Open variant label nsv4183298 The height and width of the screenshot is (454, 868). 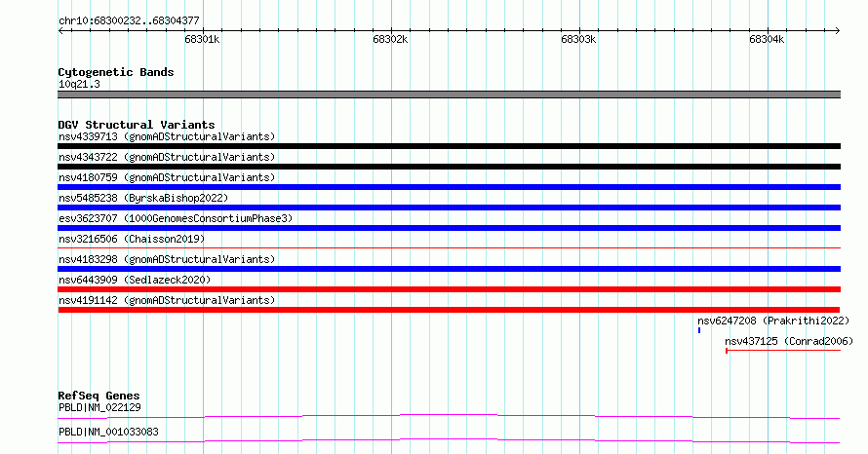(x=167, y=259)
